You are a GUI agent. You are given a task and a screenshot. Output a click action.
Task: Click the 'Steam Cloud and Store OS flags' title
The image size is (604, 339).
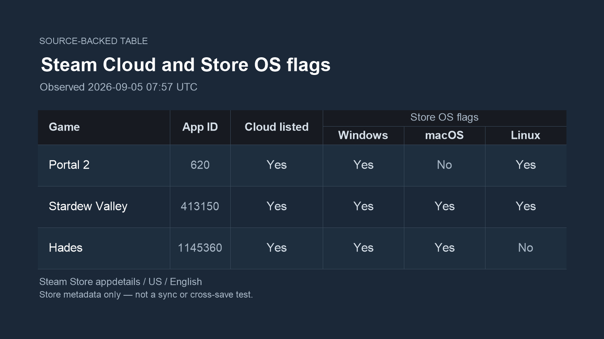click(x=186, y=65)
